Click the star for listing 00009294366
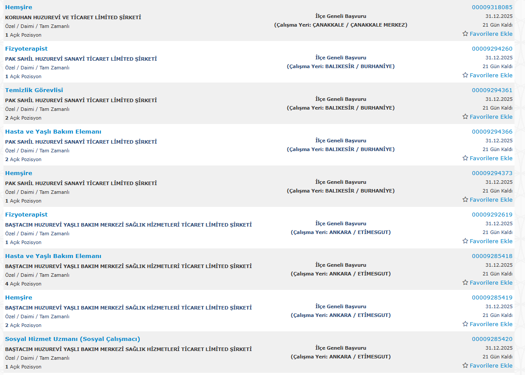The image size is (525, 375). pyautogui.click(x=465, y=158)
